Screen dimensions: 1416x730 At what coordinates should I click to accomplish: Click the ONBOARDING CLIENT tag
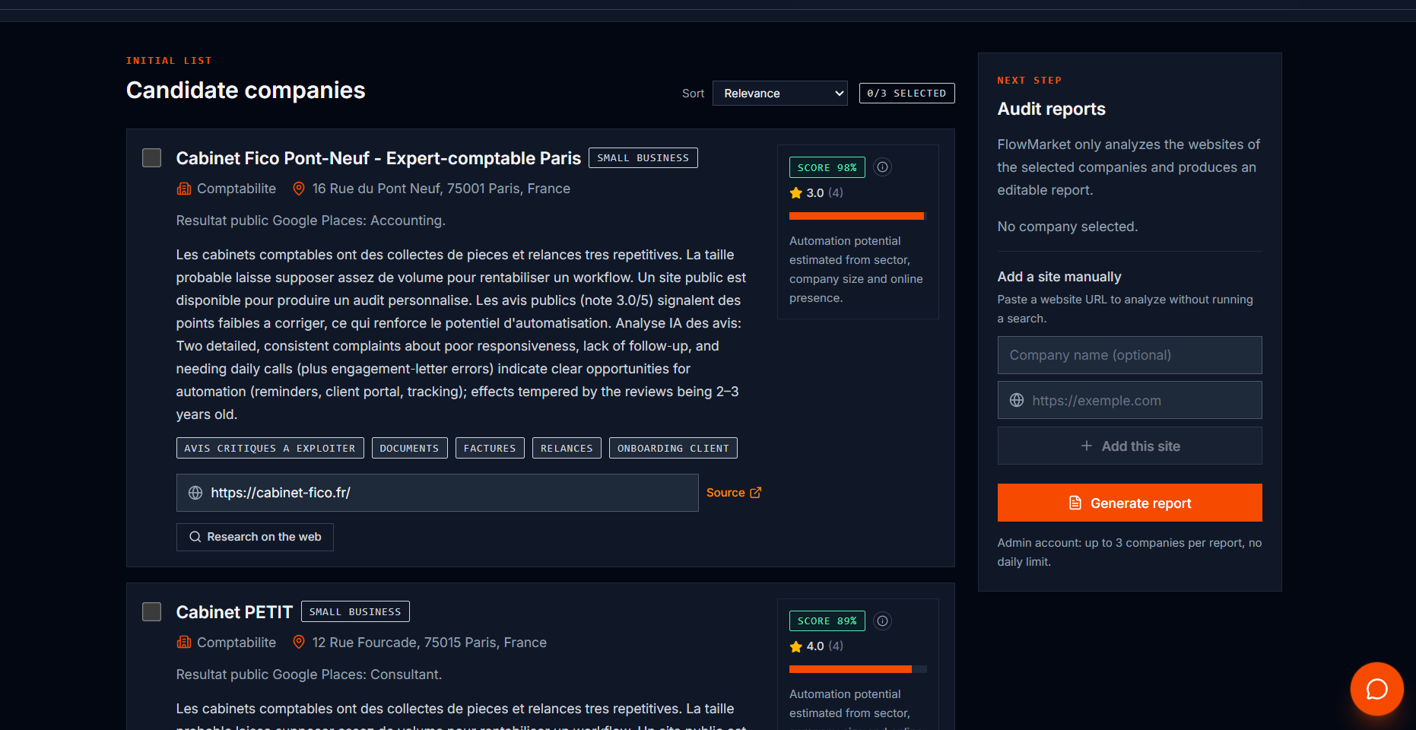tap(673, 448)
